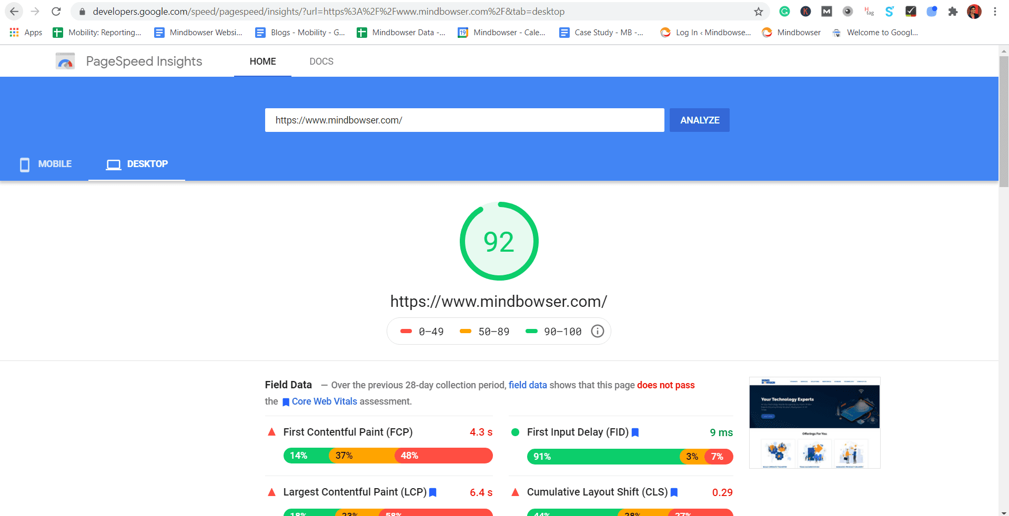
Task: Open the Chrome menu via three-dot icon
Action: 995,11
